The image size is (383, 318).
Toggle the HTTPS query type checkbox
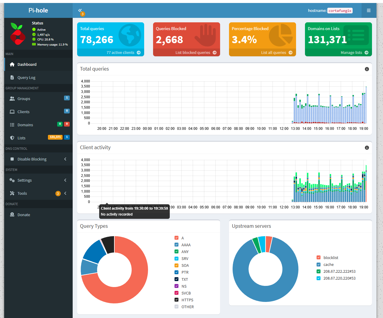[x=176, y=300]
